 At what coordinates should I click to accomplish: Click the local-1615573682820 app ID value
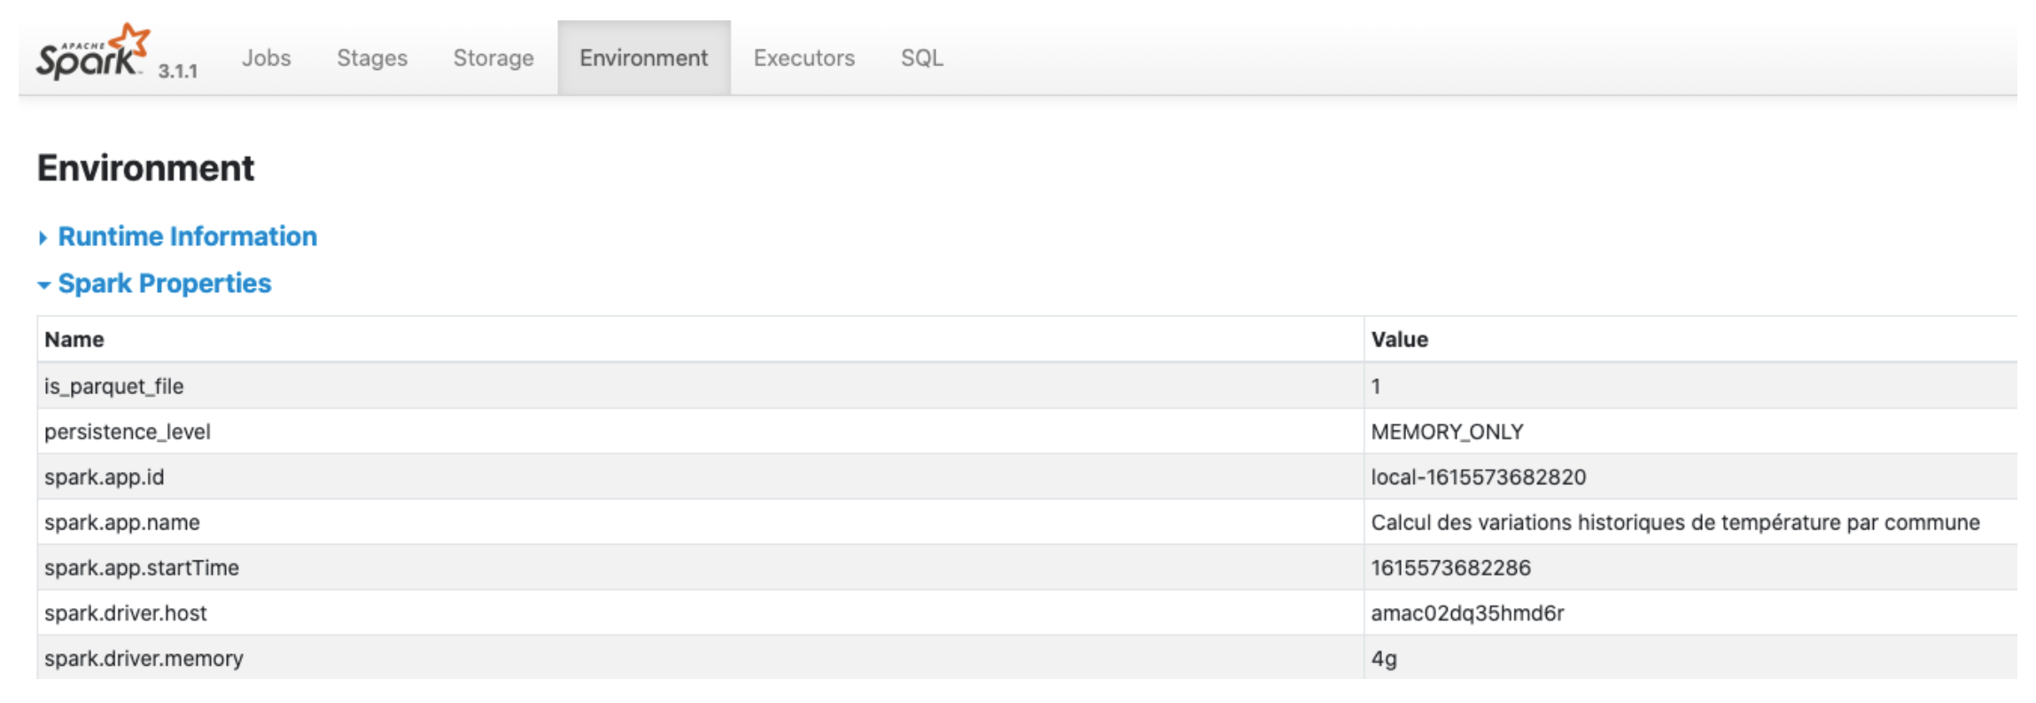(1478, 477)
